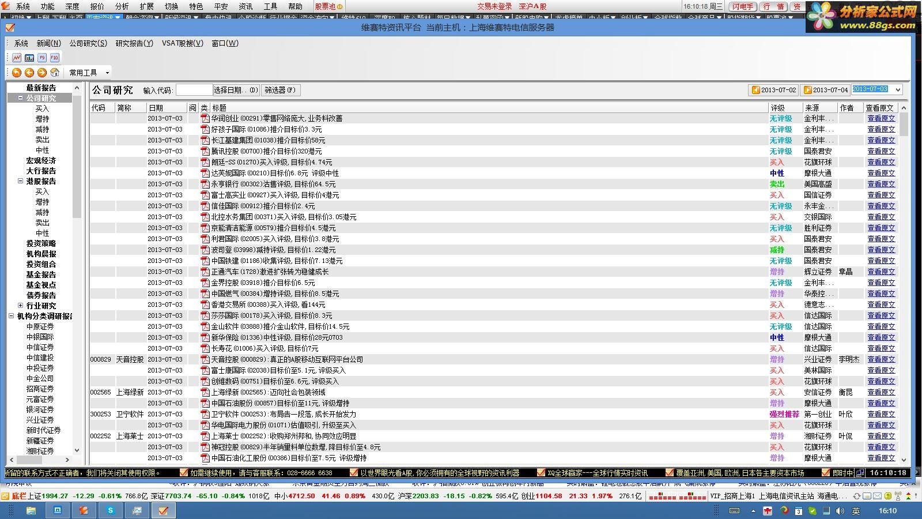Click checkbox before 以世界眼光看A股 ticker message
Screen dimensions: 922x519
354,473
